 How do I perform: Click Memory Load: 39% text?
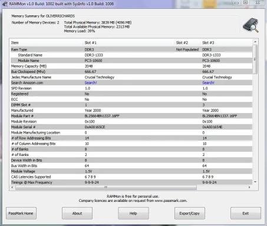(80, 31)
